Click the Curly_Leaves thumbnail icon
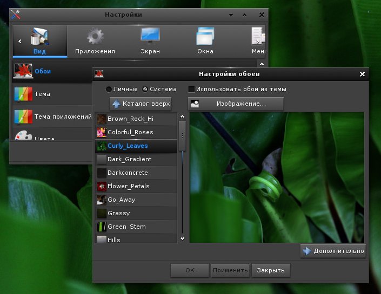381x294 pixels. pos(102,146)
